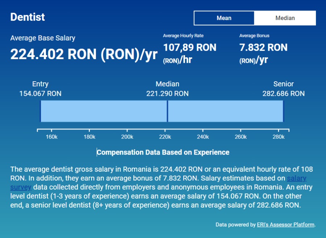Click the Average Hourly Rate label
Image resolution: width=326 pixels, height=238 pixels.
click(183, 36)
